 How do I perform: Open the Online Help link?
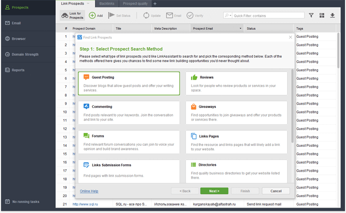[89, 191]
